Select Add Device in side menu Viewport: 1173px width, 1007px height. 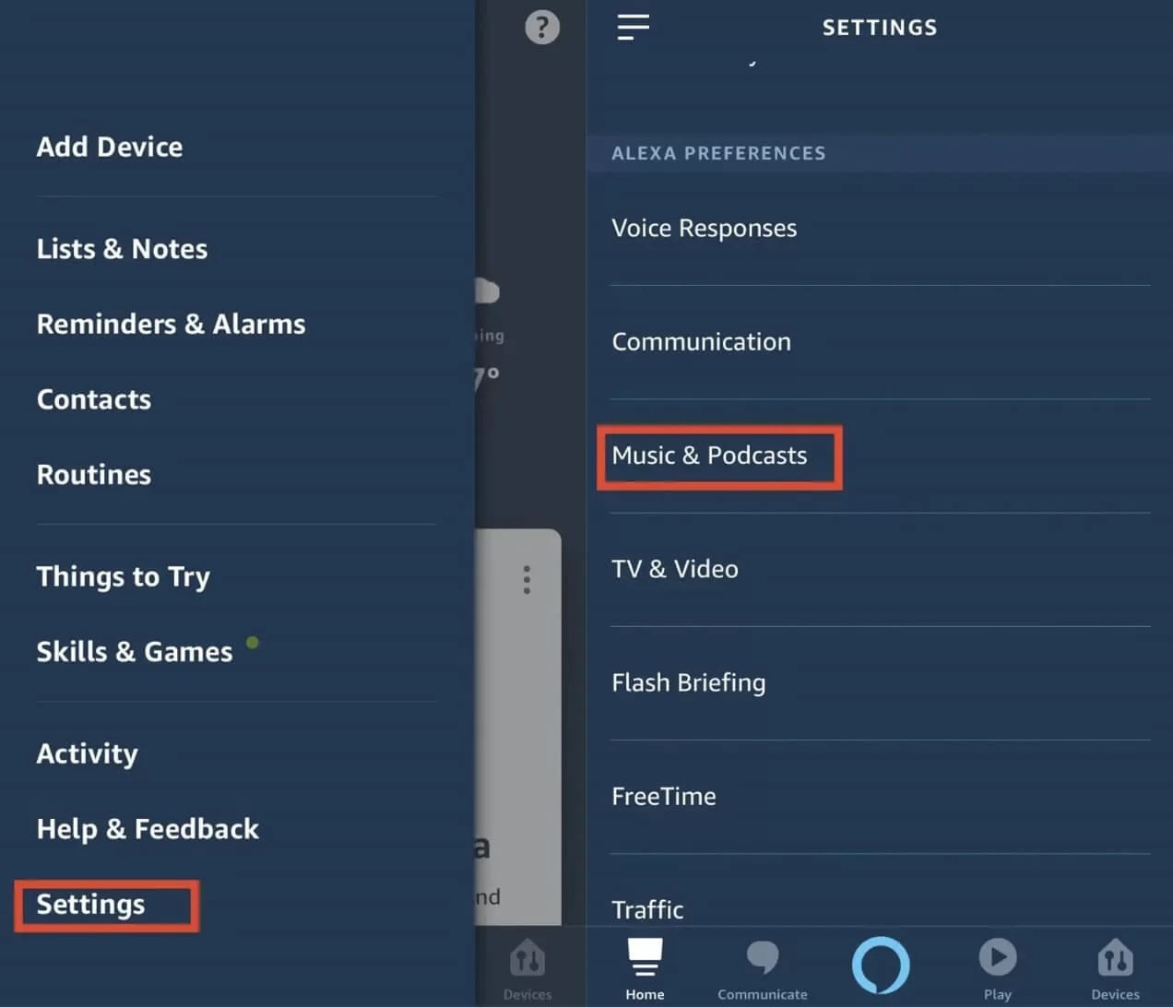point(110,147)
